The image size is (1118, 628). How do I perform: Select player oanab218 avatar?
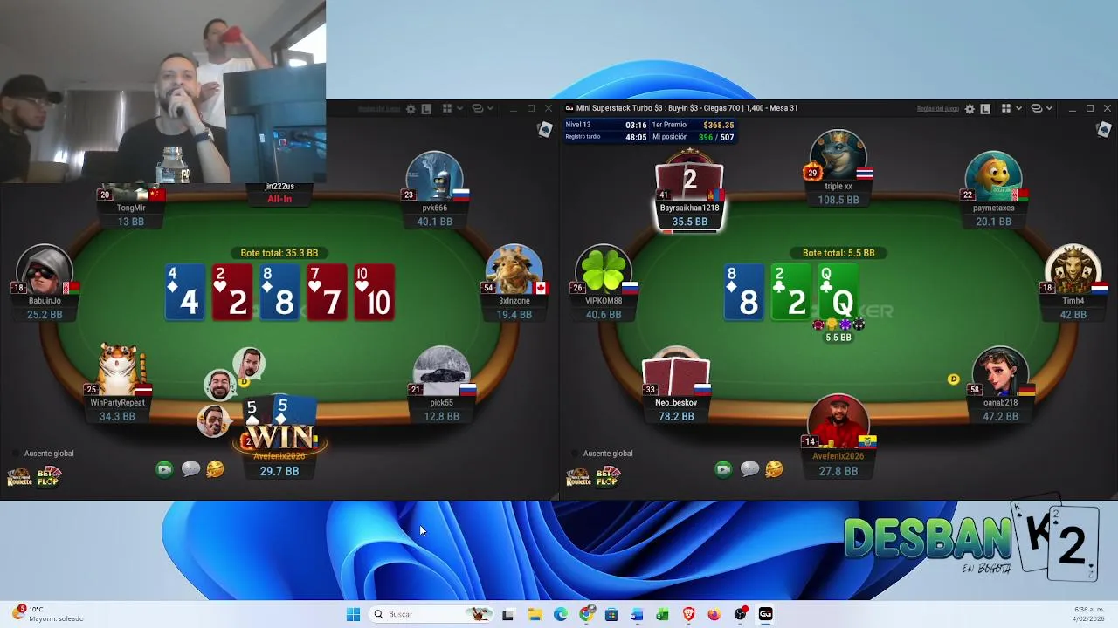tap(1001, 372)
